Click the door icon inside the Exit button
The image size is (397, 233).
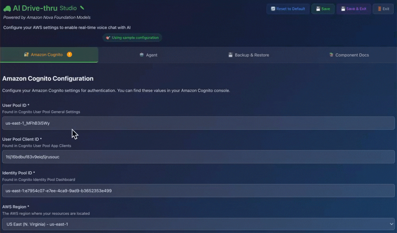379,9
